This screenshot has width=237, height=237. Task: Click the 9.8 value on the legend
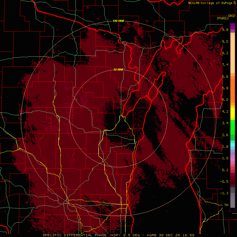tap(225, 30)
